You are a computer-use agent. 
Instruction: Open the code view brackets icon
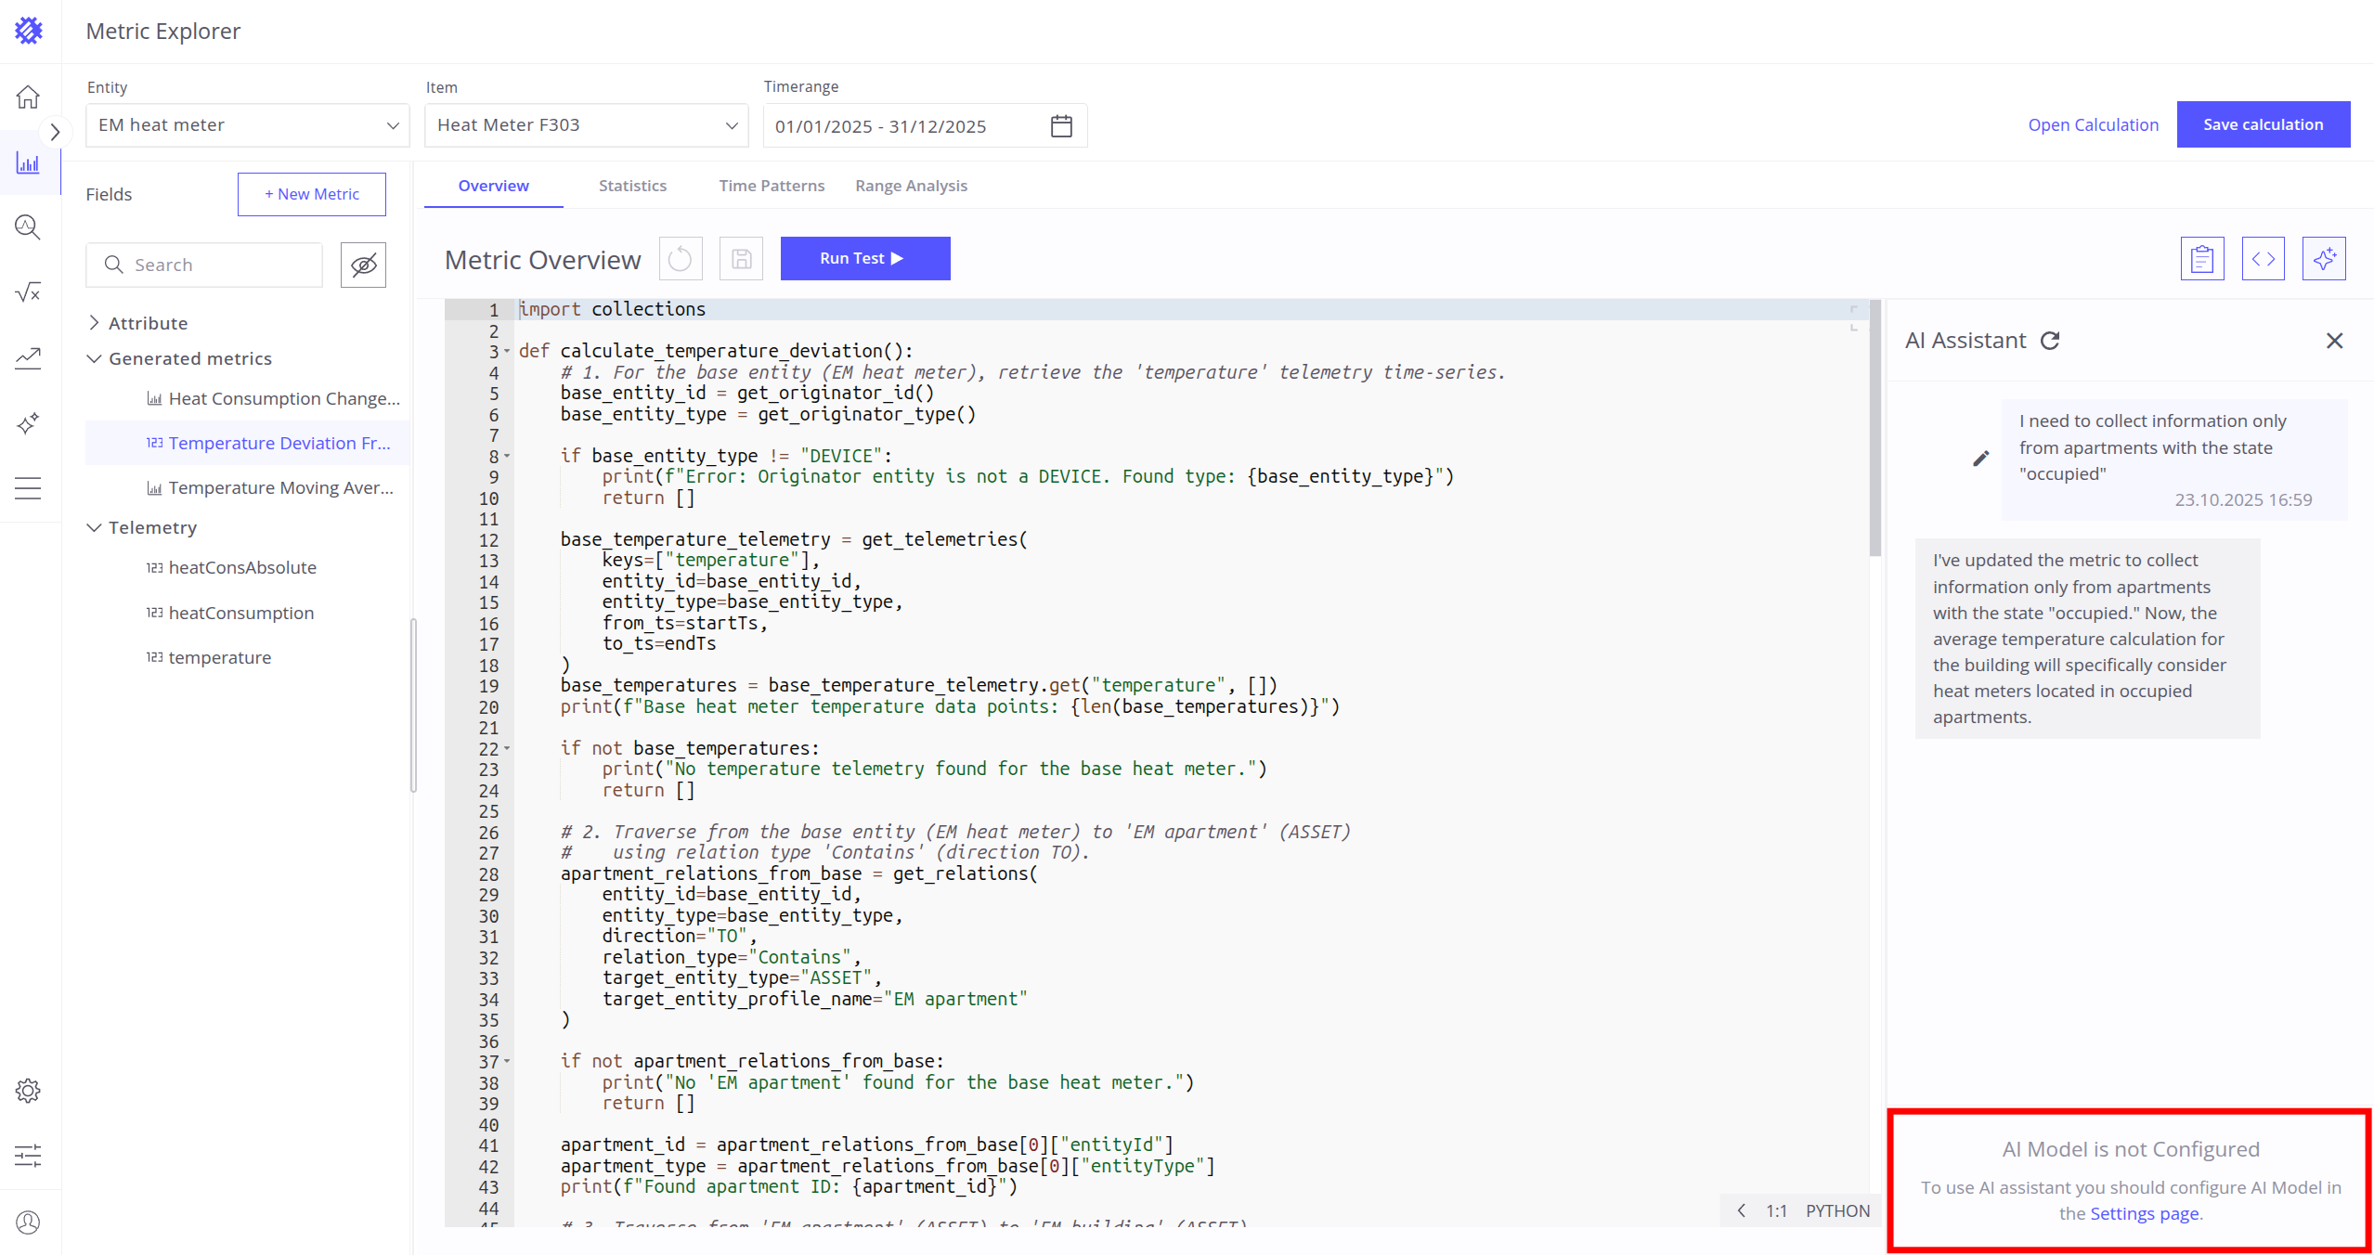point(2263,259)
